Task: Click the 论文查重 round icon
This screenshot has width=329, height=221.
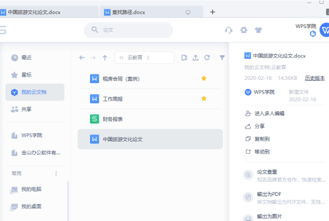Action: pyautogui.click(x=248, y=175)
